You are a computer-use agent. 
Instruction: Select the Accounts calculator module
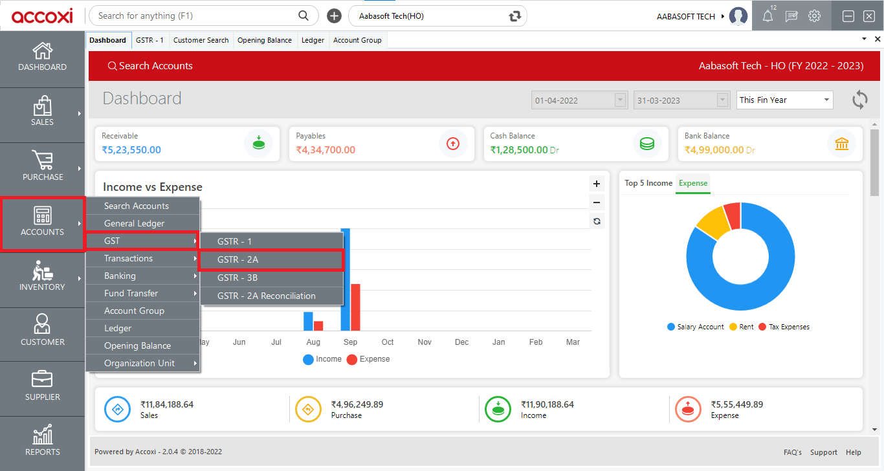[x=42, y=222]
